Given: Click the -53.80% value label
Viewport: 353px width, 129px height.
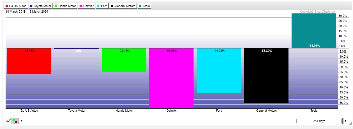Looking at the screenshot, I should pyautogui.click(x=266, y=51).
